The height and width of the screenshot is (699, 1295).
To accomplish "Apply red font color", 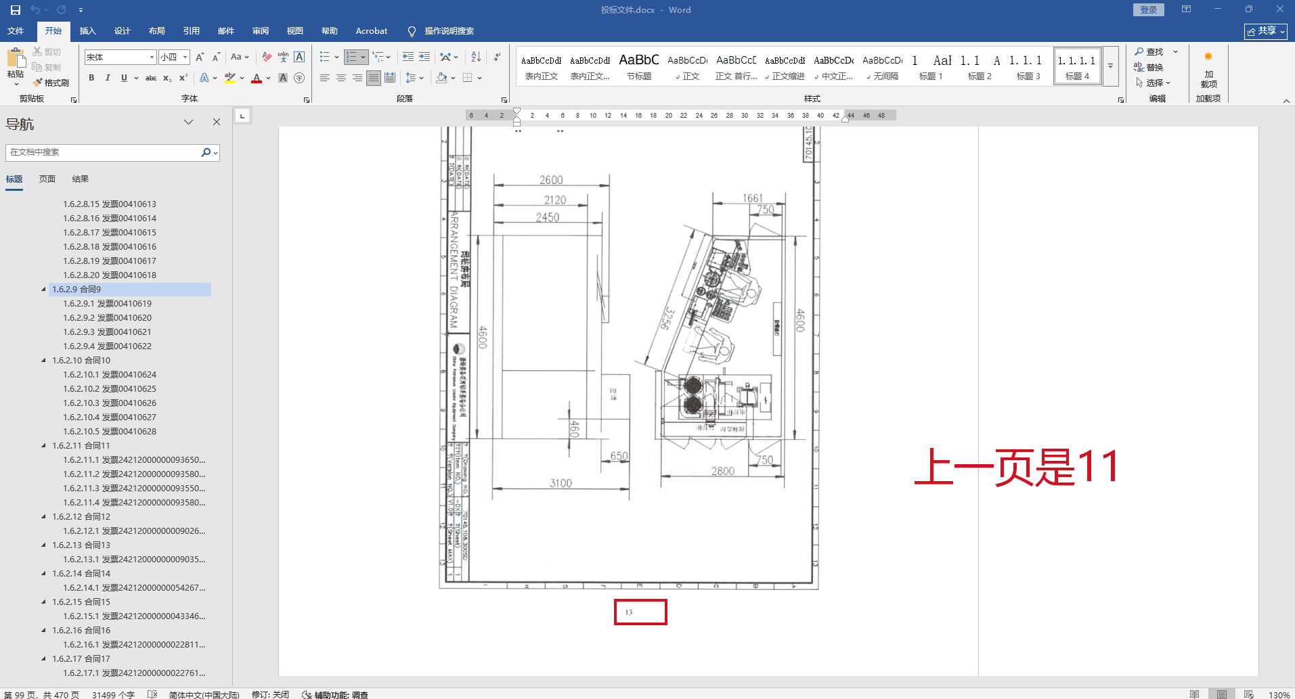I will [x=257, y=78].
